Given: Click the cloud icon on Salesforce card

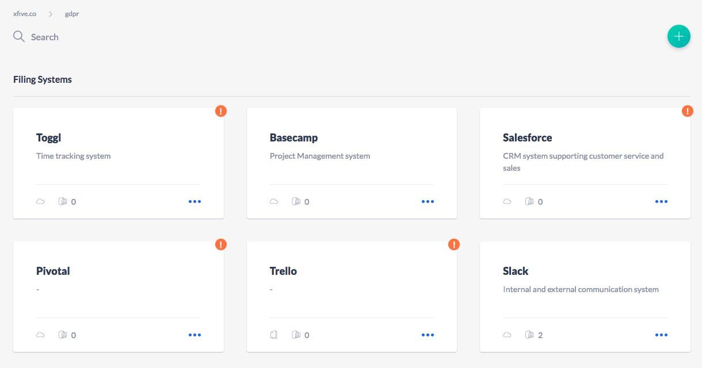Looking at the screenshot, I should (507, 202).
